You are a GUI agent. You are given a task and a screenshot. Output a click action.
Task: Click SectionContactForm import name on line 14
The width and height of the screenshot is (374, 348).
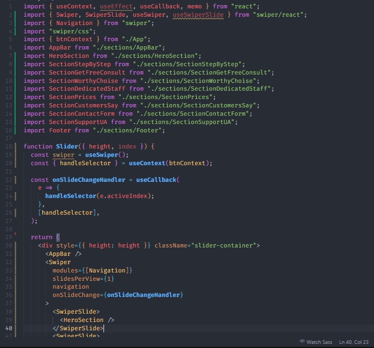[x=82, y=114]
